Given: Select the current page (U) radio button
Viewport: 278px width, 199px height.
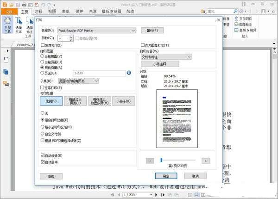Looking at the screenshot, I should [x=42, y=62].
